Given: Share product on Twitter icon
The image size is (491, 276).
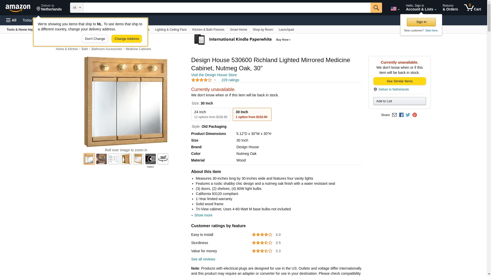Looking at the screenshot, I should pyautogui.click(x=408, y=115).
